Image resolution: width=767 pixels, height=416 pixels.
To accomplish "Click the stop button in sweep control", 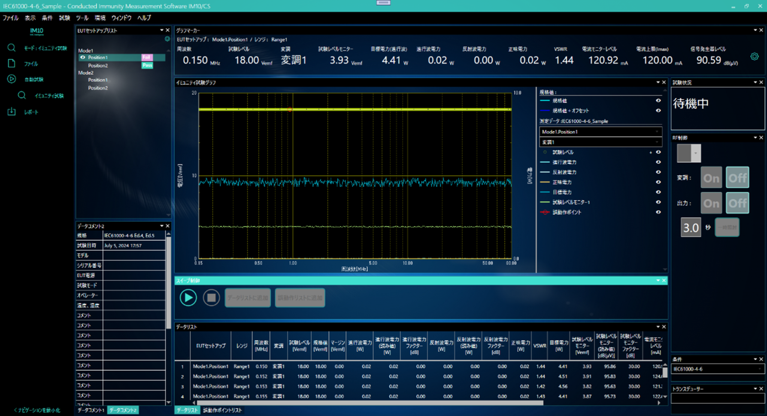I will point(211,298).
